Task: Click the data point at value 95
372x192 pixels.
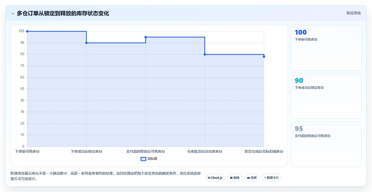Action: point(146,37)
